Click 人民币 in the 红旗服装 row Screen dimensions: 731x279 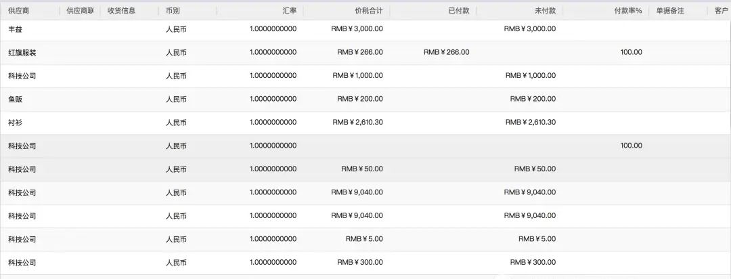pyautogui.click(x=176, y=52)
